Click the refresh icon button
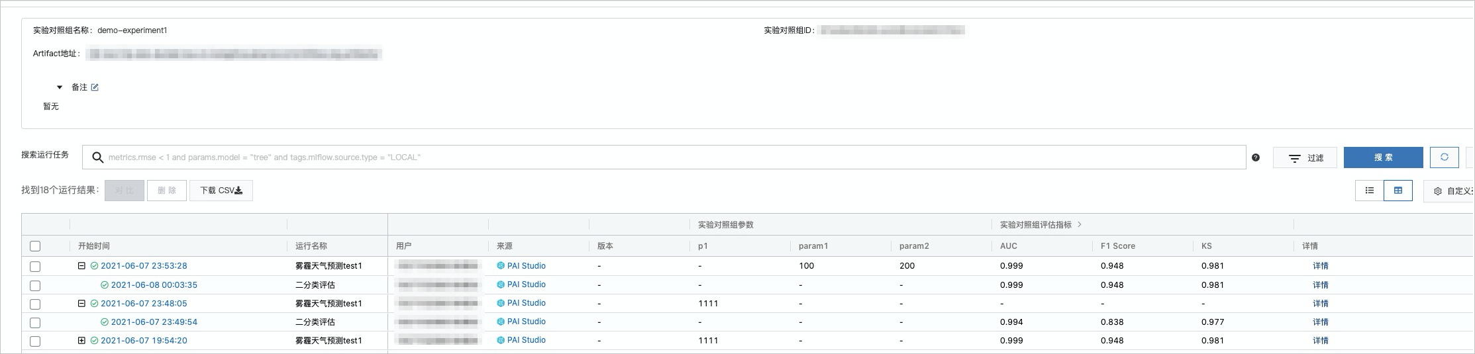This screenshot has height=354, width=1475. click(1445, 157)
